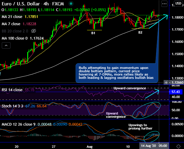This screenshot has height=149, width=184.
Task: Select the MA 100 close 0 label
Action: tap(15, 38)
